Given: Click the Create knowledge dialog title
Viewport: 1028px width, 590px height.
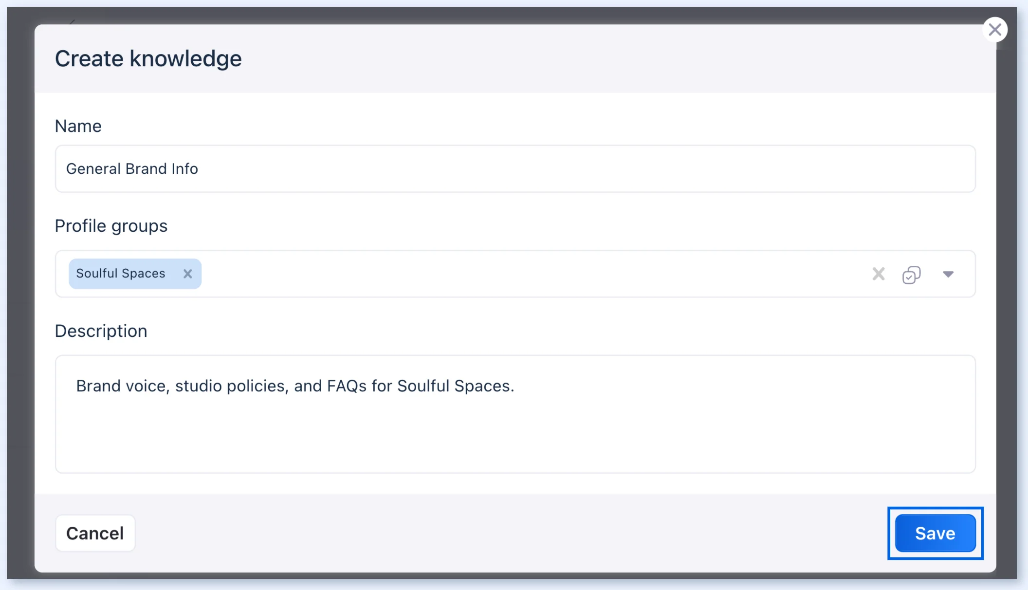Looking at the screenshot, I should pos(148,59).
